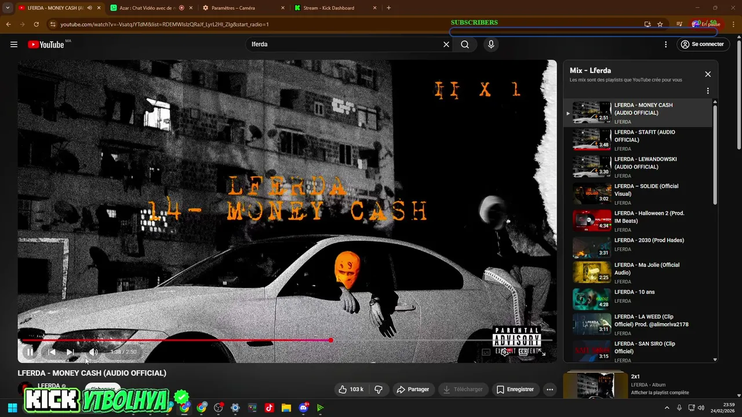Like the video with 103 k
Viewport: 742px width, 417px height.
[x=351, y=389]
